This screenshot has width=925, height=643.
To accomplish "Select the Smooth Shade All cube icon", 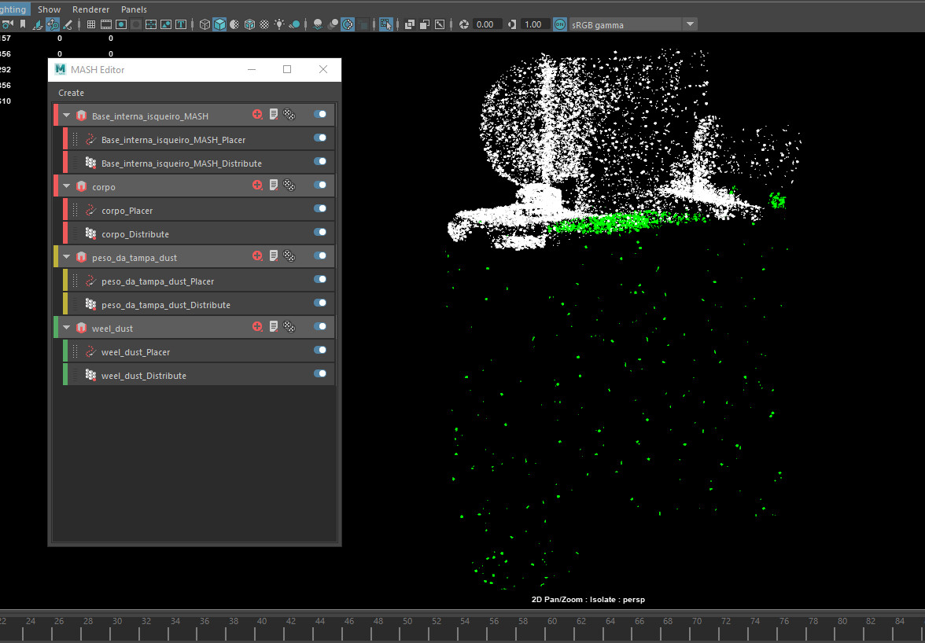I will click(x=219, y=24).
